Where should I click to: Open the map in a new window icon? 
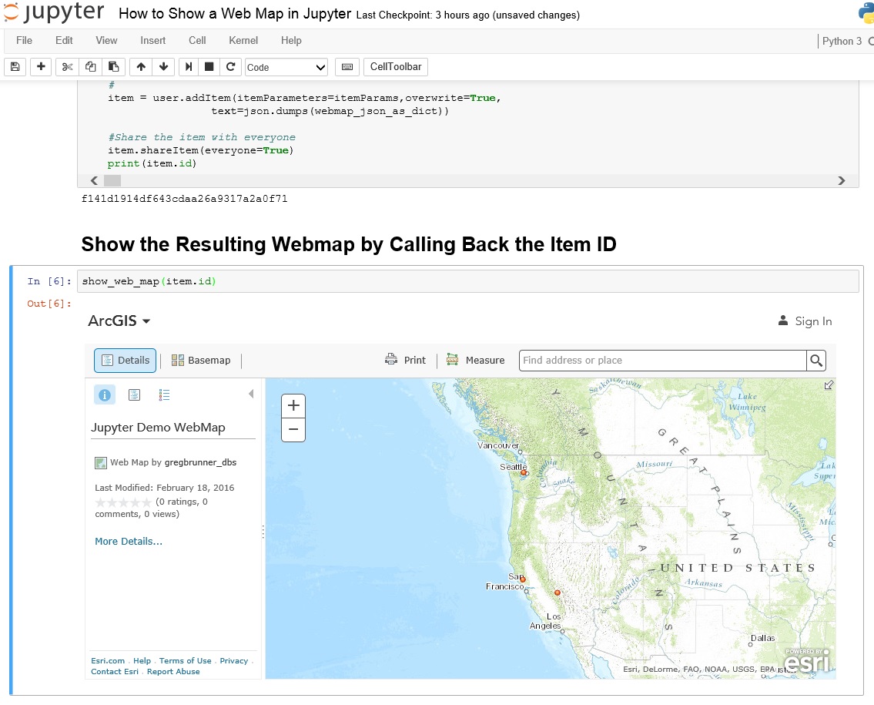click(829, 384)
